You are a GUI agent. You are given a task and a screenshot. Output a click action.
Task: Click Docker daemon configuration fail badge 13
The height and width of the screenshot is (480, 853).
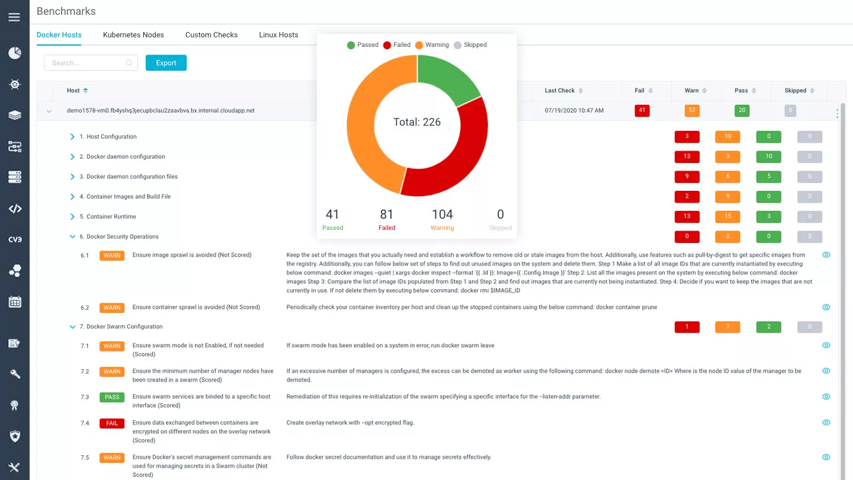click(x=687, y=156)
